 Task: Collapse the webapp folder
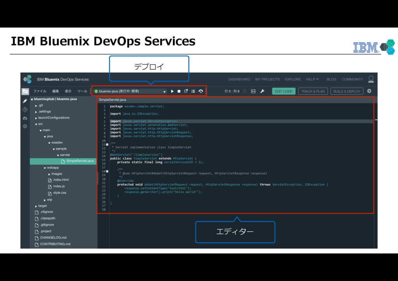click(x=45, y=168)
